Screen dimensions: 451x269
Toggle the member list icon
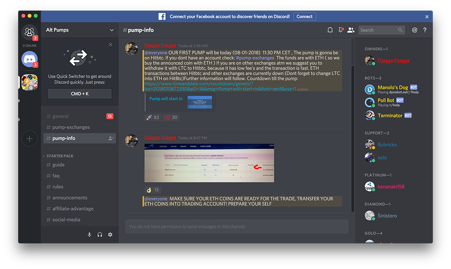point(351,30)
